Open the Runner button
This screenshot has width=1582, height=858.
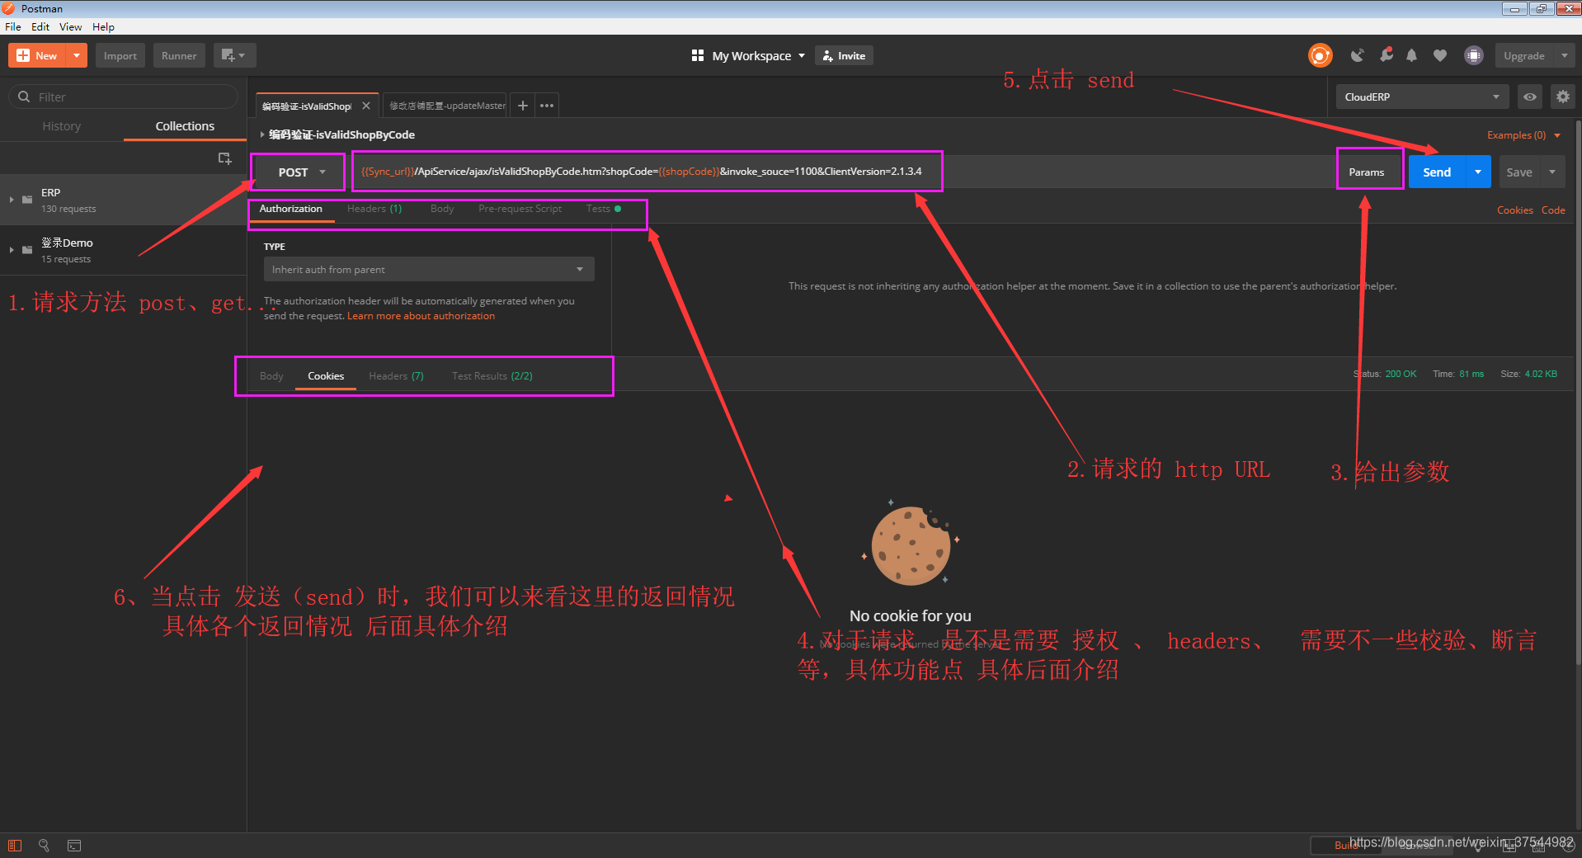coord(179,55)
